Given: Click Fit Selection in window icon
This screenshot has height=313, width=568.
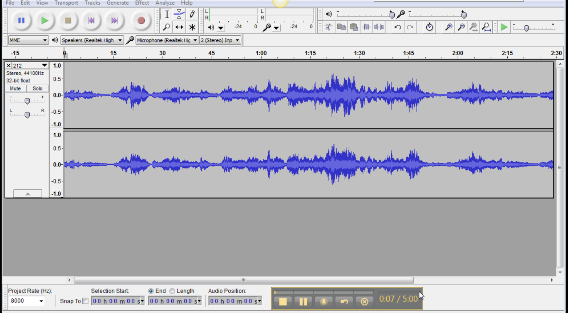Looking at the screenshot, I should click(x=474, y=27).
